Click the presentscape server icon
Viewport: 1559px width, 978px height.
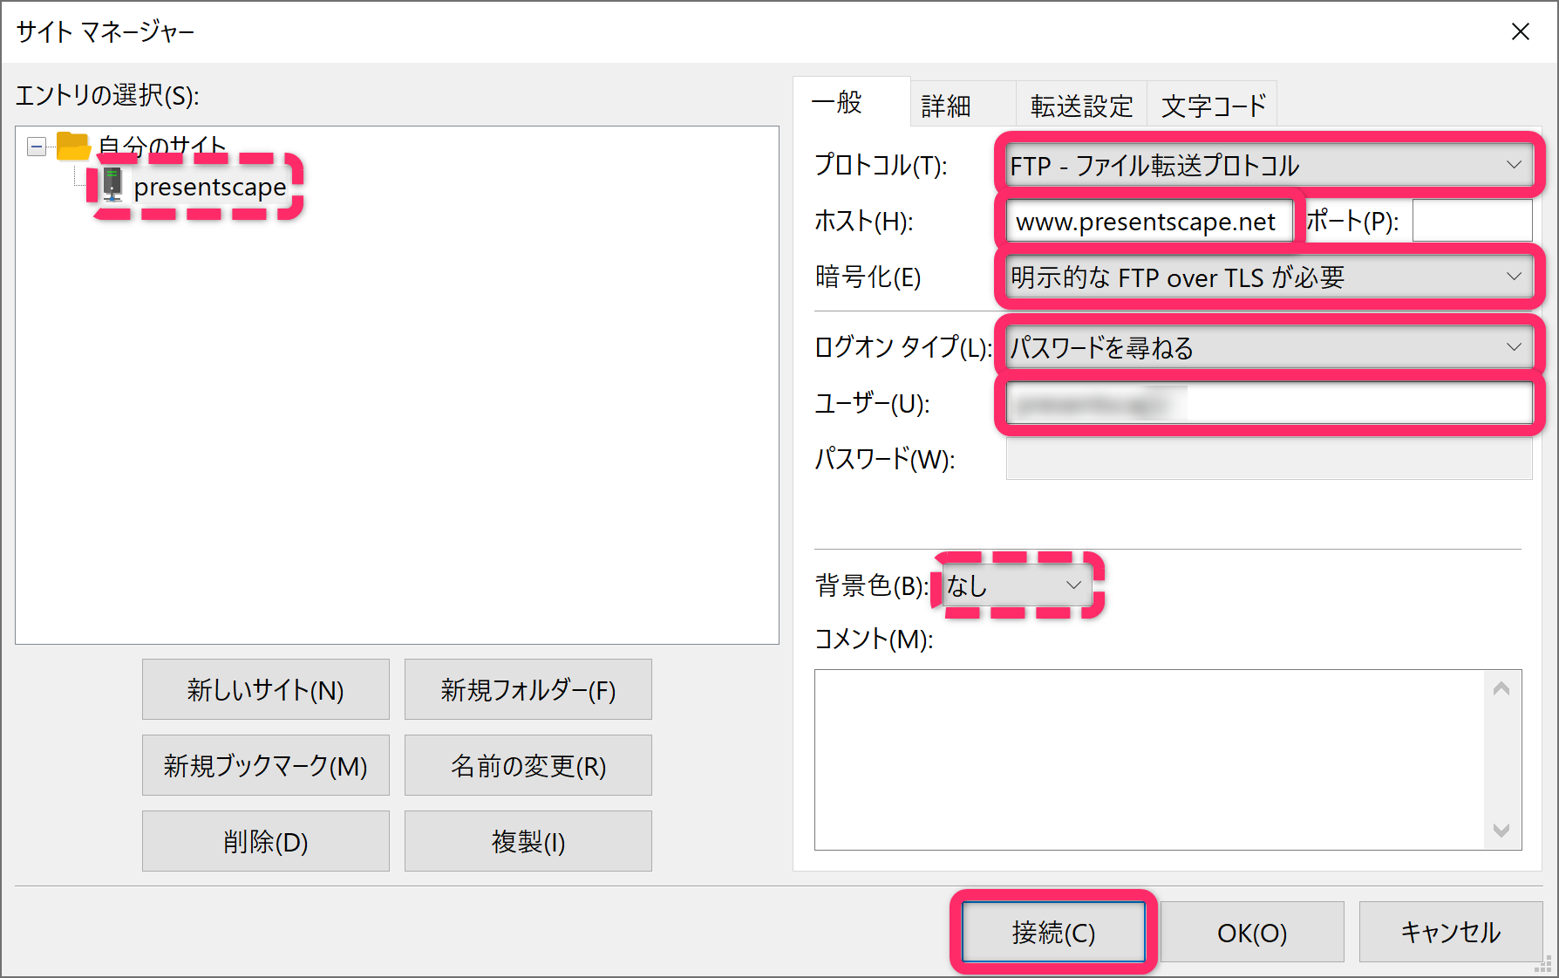click(x=112, y=185)
